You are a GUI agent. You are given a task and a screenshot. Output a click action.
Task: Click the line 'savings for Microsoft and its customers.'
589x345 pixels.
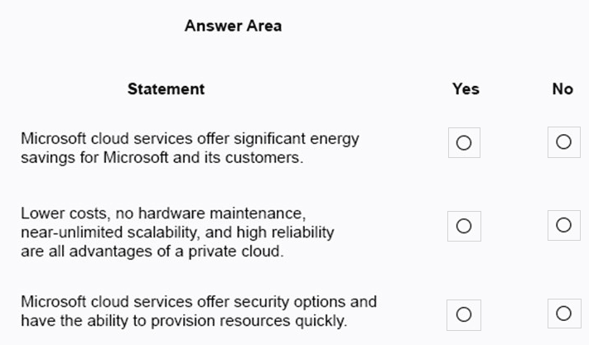tap(162, 156)
